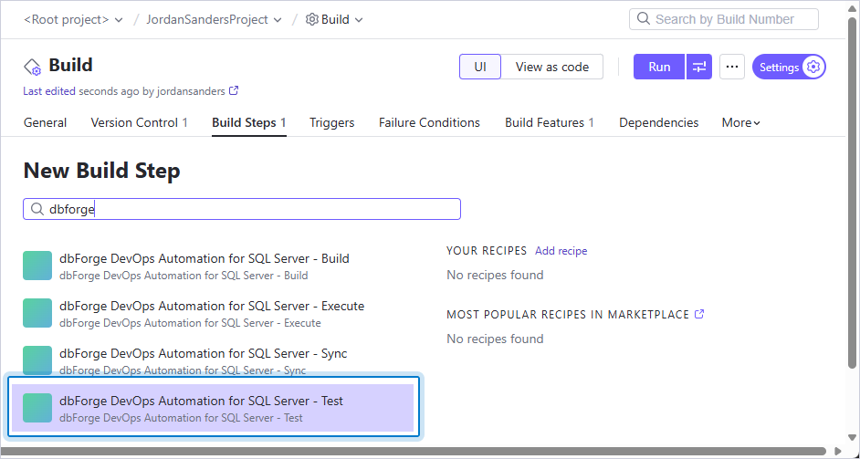Click the magnifier icon in the build number search
This screenshot has height=459, width=860.
644,19
